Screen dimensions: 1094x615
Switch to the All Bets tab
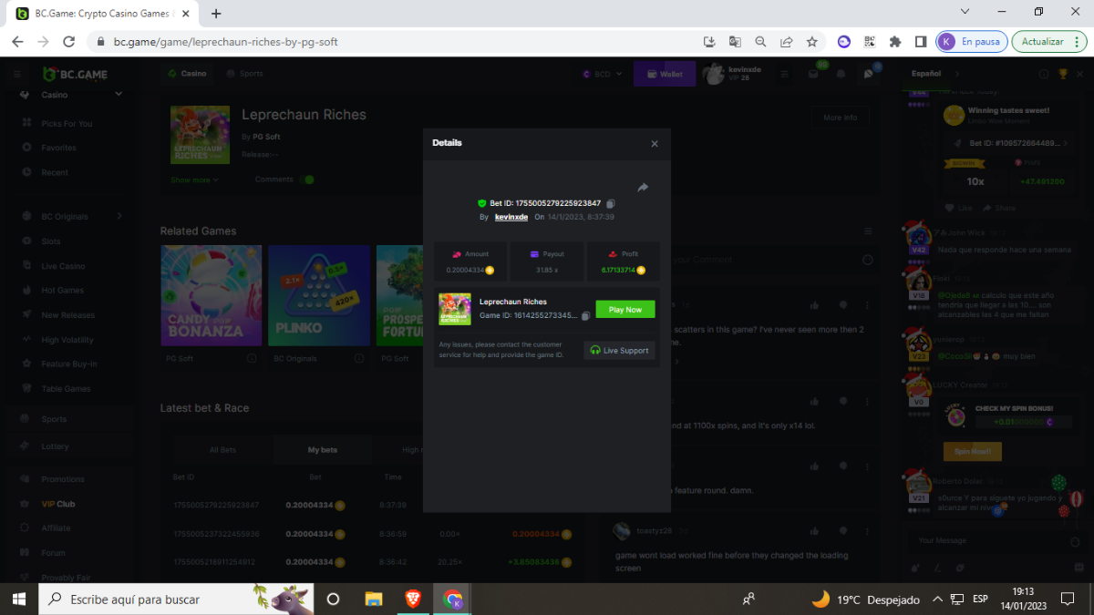pyautogui.click(x=222, y=450)
